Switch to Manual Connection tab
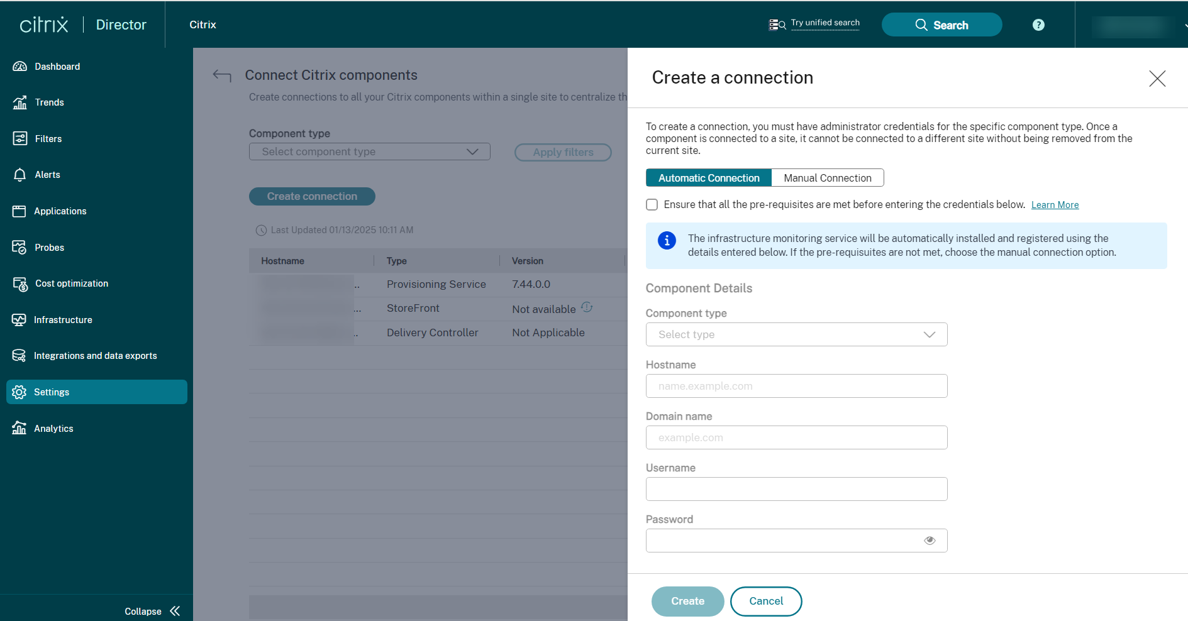This screenshot has width=1188, height=621. point(827,178)
